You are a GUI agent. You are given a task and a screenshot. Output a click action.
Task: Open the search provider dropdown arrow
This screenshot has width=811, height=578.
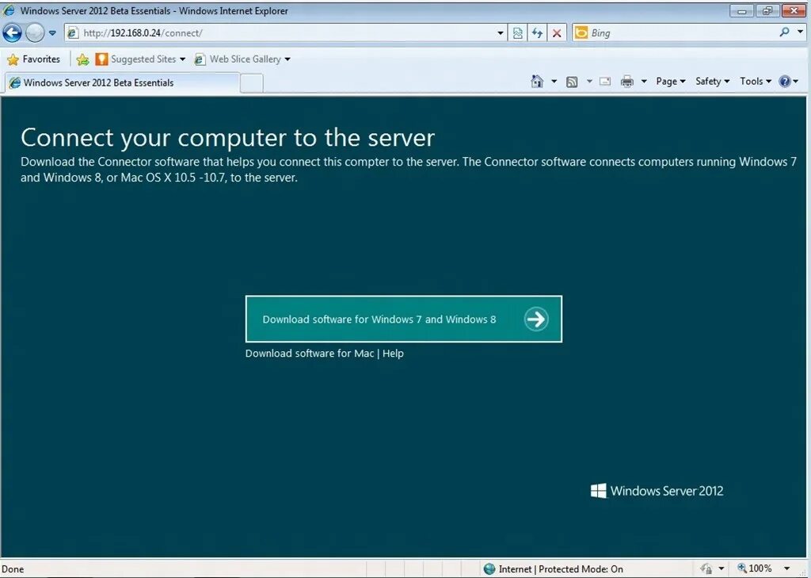tap(800, 32)
